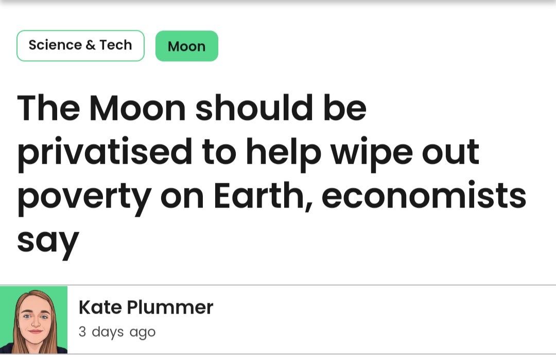Click the word 'Science' in the category tag
This screenshot has height=359, width=556.
[55, 45]
